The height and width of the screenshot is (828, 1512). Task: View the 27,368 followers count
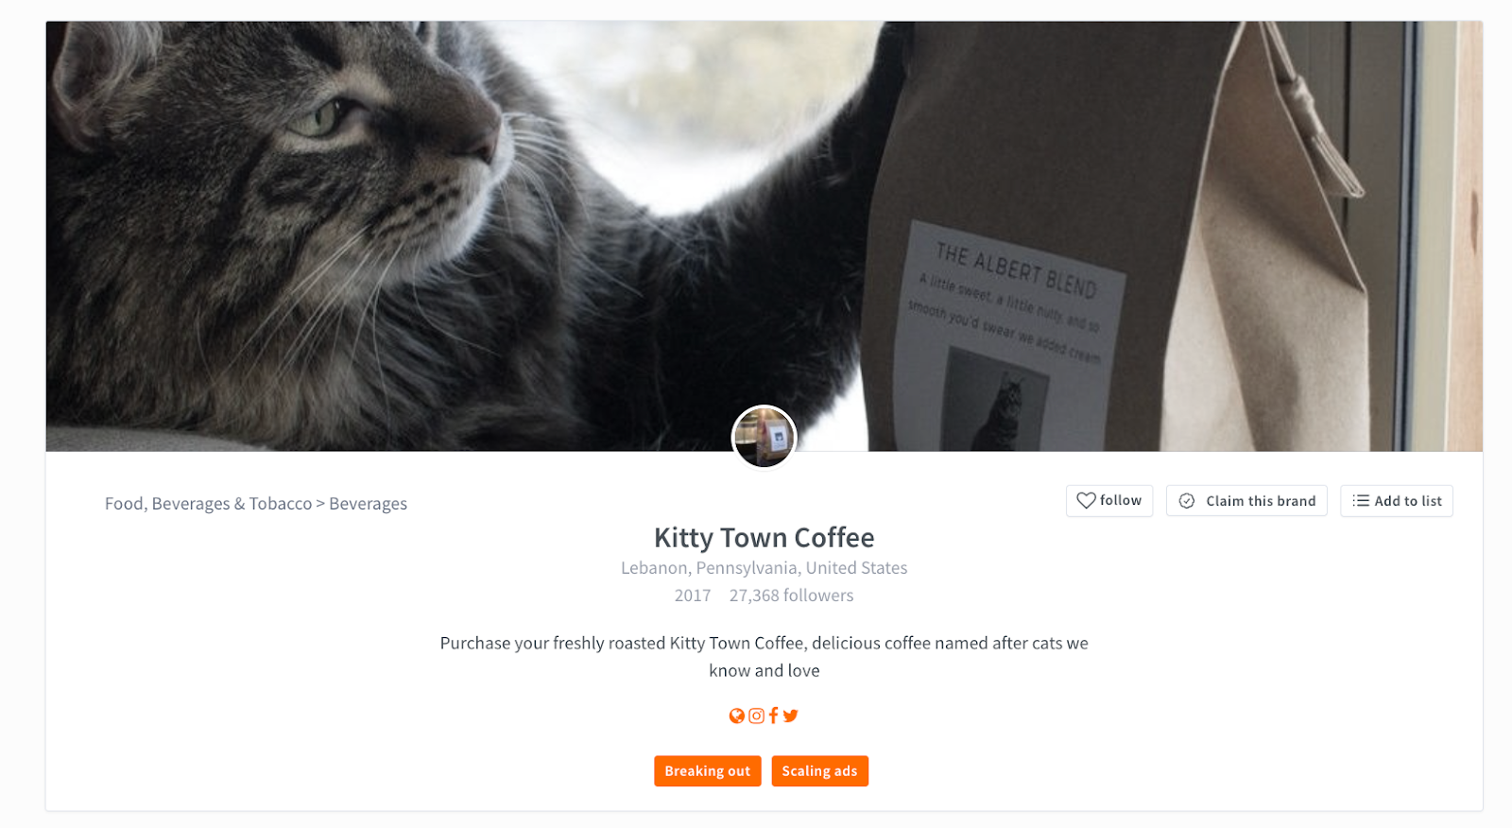(791, 595)
